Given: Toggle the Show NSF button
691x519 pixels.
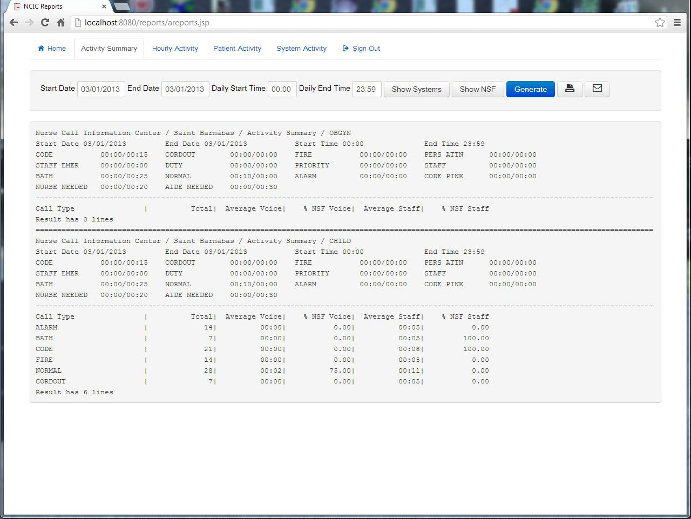Looking at the screenshot, I should coord(478,89).
